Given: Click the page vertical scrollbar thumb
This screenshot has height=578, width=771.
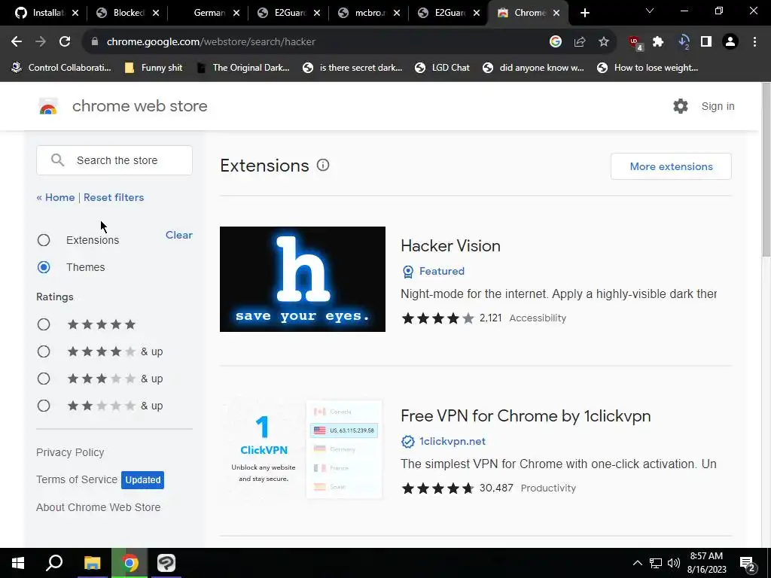Looking at the screenshot, I should click(x=766, y=169).
